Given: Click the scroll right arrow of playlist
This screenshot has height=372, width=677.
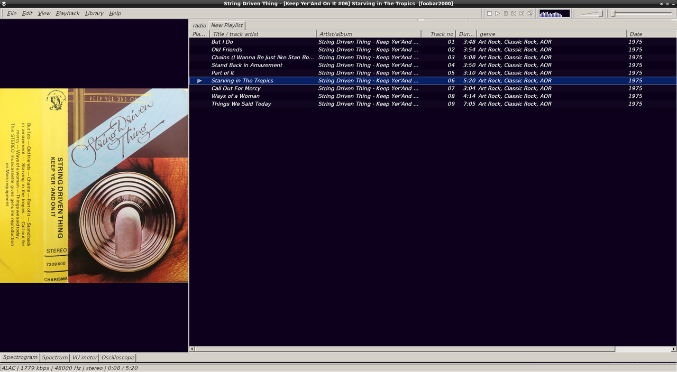Looking at the screenshot, I should [x=674, y=349].
